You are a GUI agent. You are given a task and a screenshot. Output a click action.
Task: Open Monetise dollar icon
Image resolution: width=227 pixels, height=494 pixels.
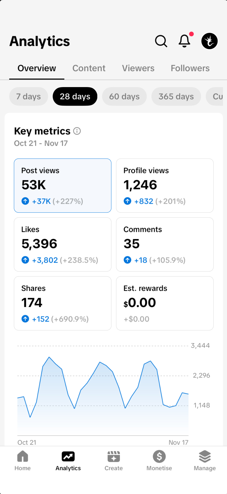(159, 460)
